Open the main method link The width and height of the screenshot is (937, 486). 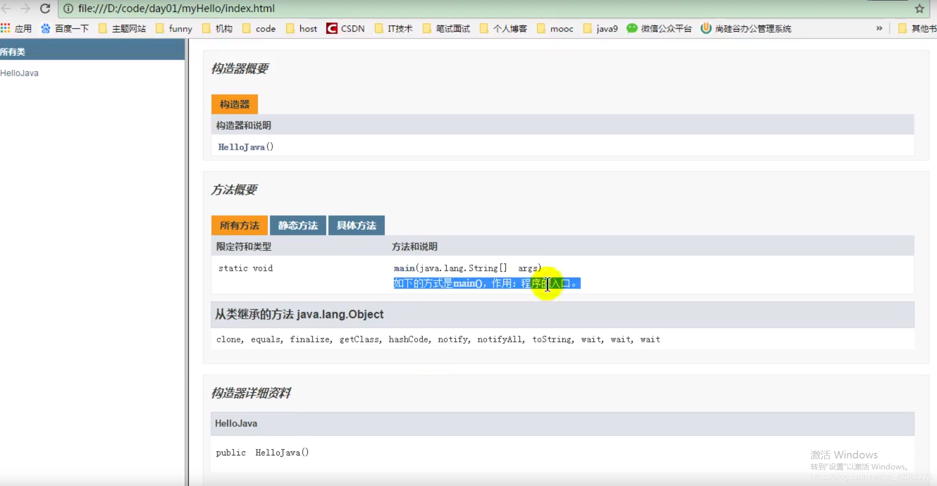[404, 268]
